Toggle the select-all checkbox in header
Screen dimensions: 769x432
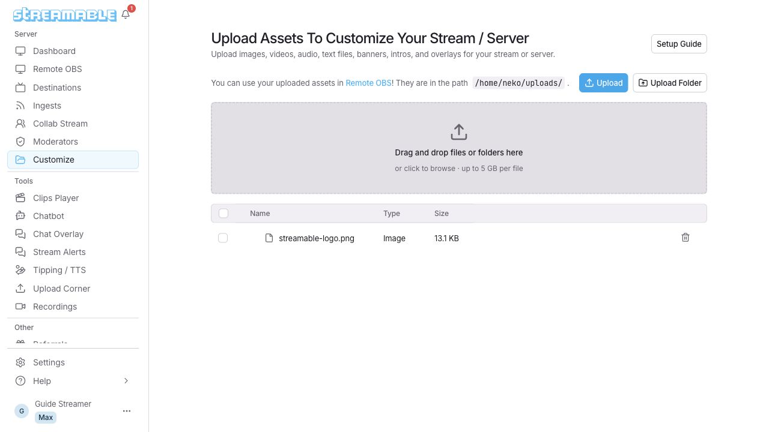[x=223, y=213]
